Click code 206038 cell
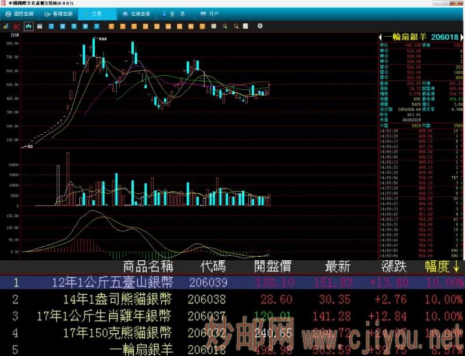Screen dimensions: 465x356 coord(207,299)
